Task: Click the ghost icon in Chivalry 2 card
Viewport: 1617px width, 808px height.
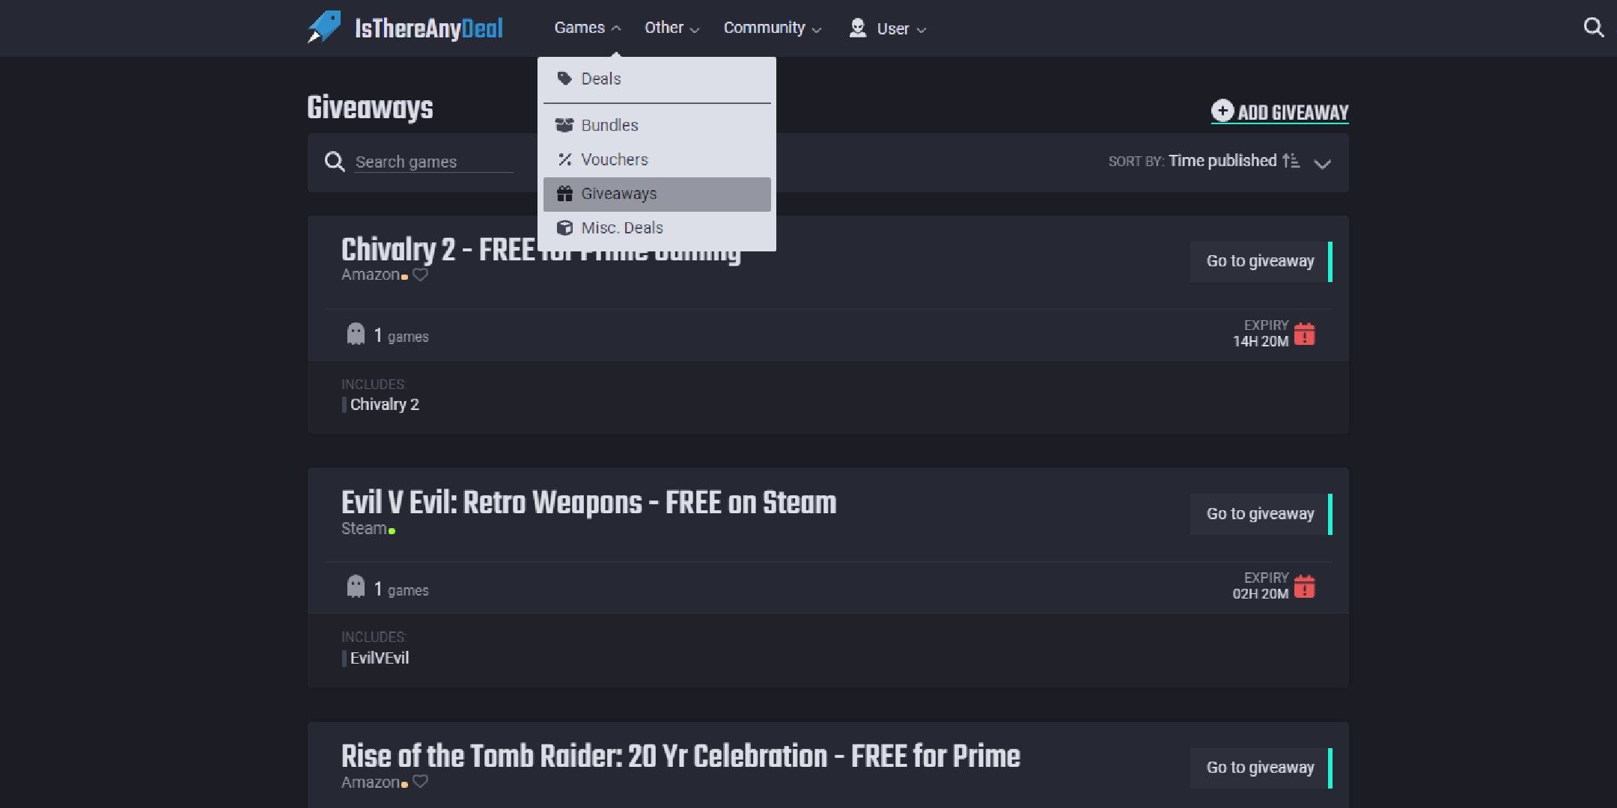Action: pos(356,334)
